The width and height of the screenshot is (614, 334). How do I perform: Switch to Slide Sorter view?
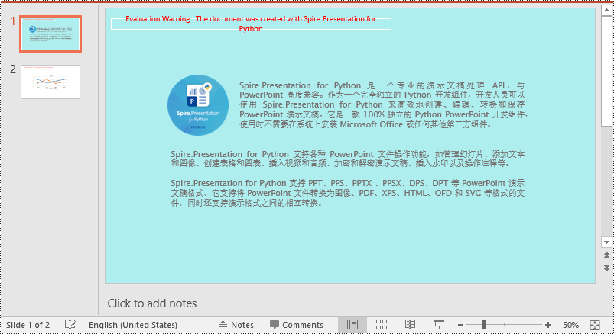coord(382,325)
